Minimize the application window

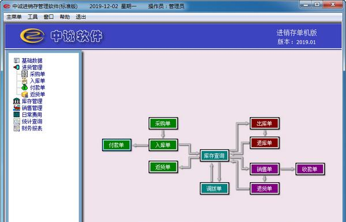pyautogui.click(x=306, y=5)
